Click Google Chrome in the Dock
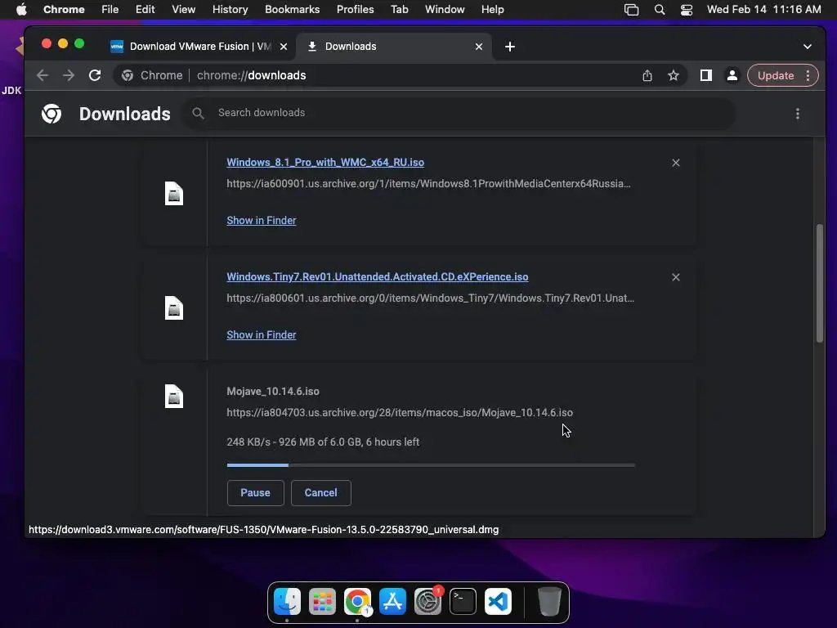 click(358, 602)
